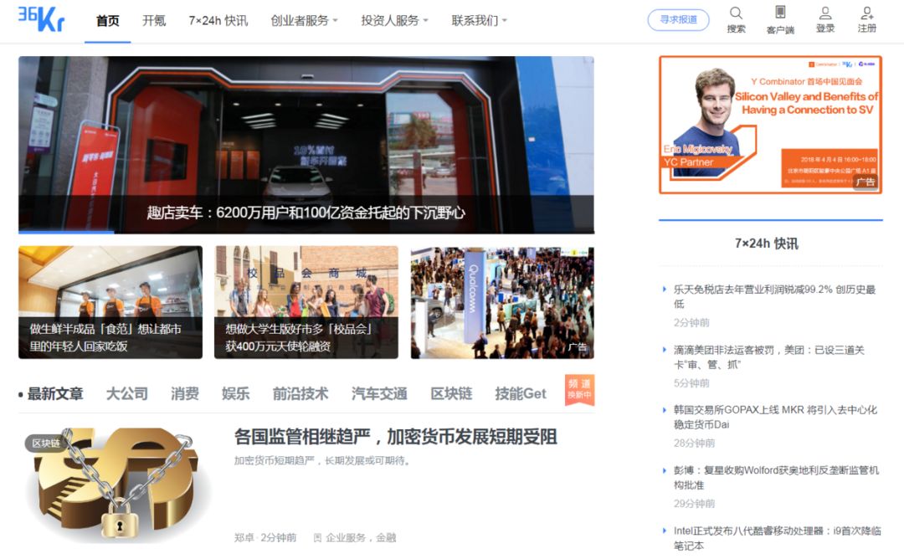
Task: Open the 趣店卖车 featured banner image
Action: [306, 144]
